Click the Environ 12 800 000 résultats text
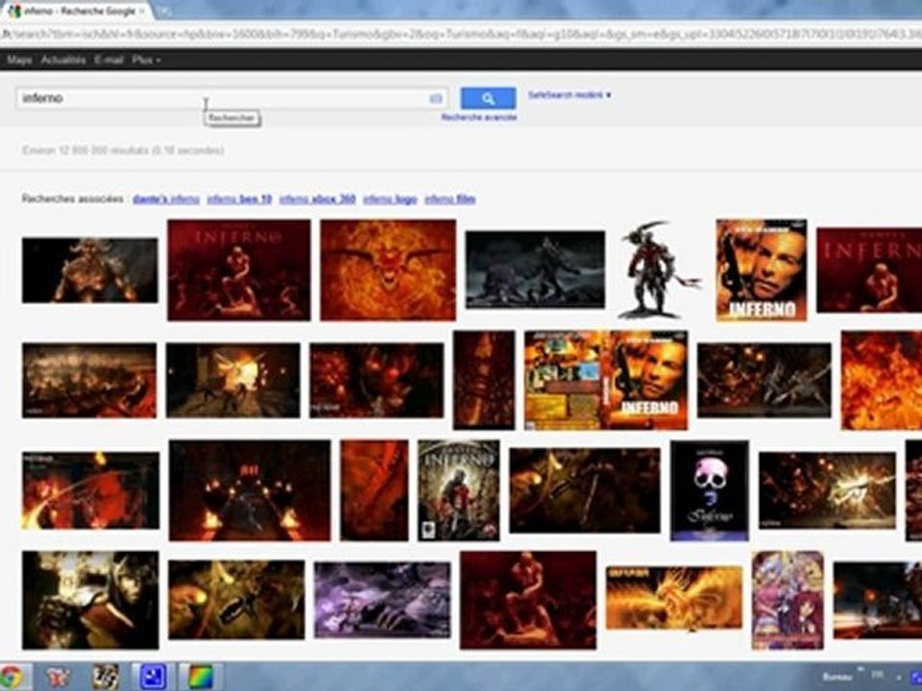This screenshot has width=922, height=691. click(x=123, y=151)
